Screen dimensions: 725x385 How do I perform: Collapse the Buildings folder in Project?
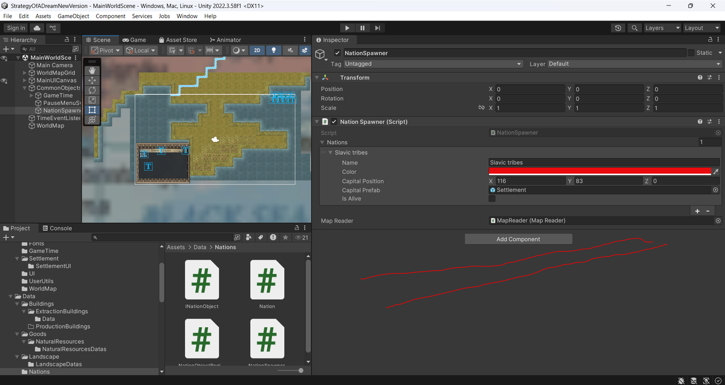[x=18, y=304]
